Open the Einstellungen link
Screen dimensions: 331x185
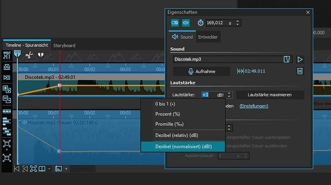(x=254, y=106)
